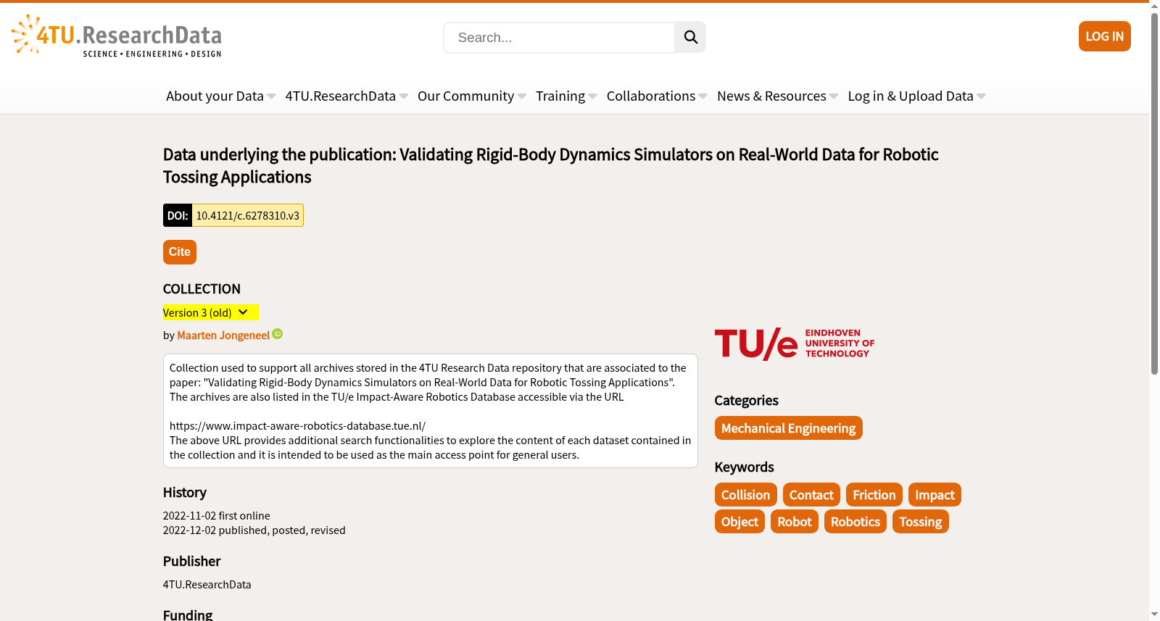Select the Collision keyword tag

click(x=745, y=495)
